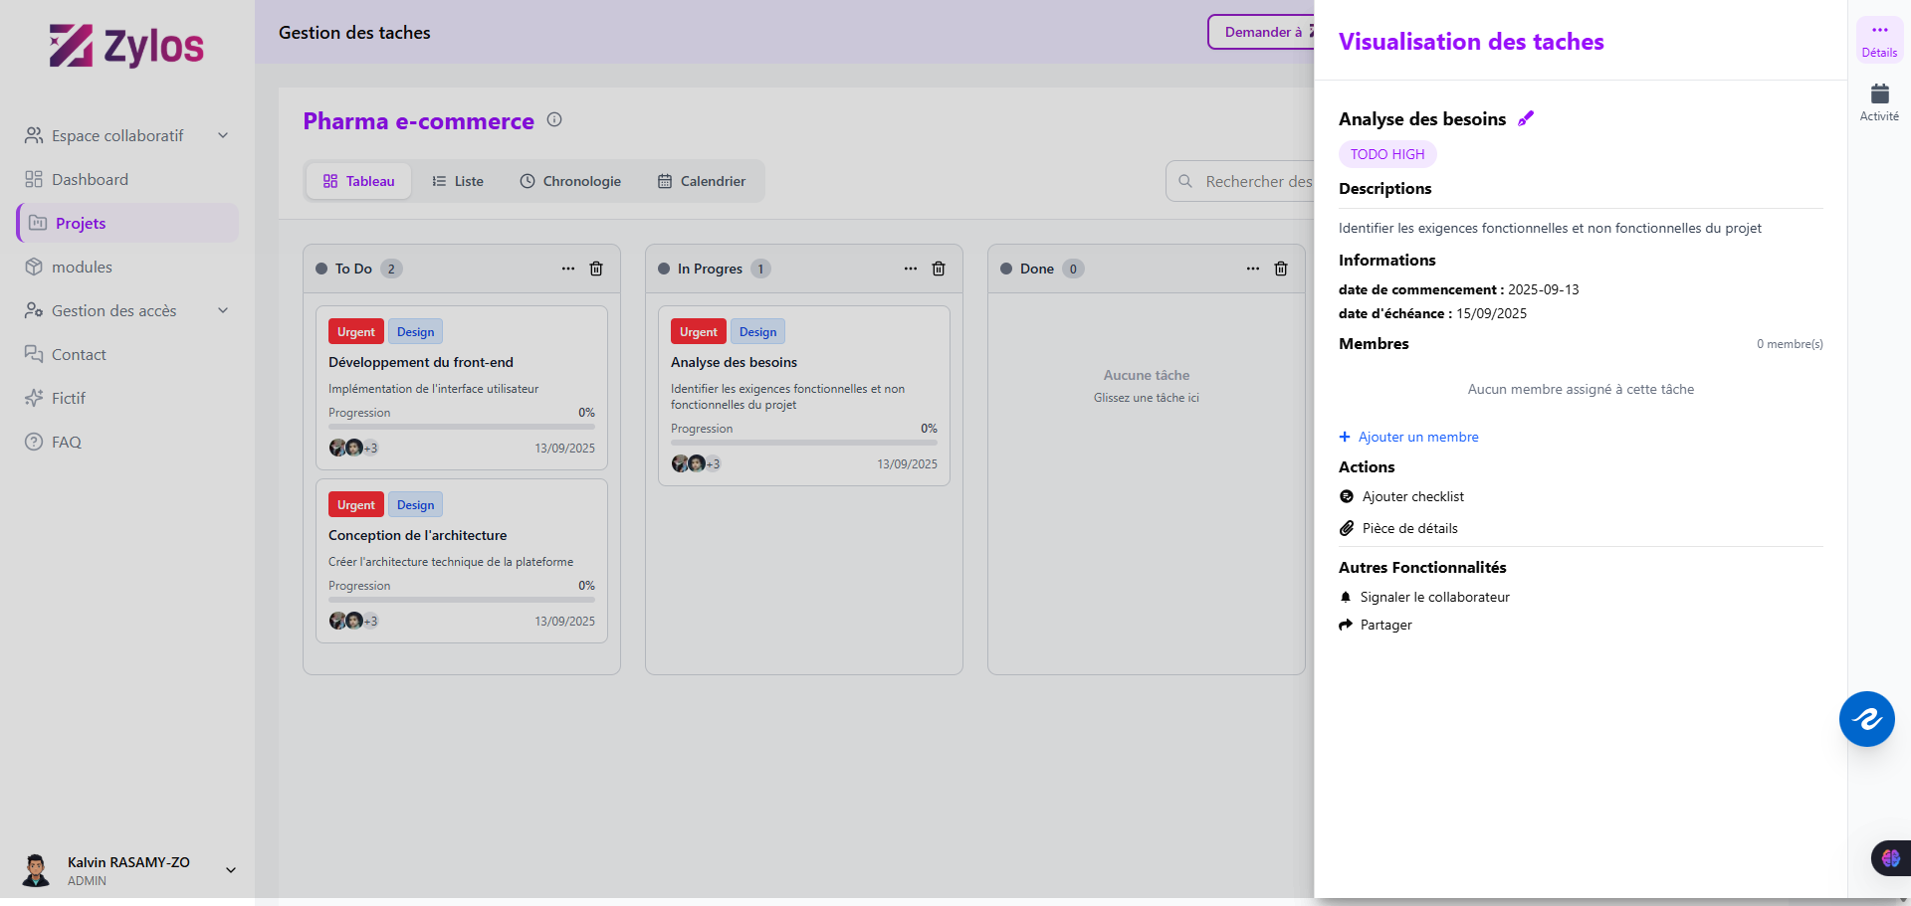
Task: Switch to the Chronologie view tab
Action: pyautogui.click(x=571, y=181)
